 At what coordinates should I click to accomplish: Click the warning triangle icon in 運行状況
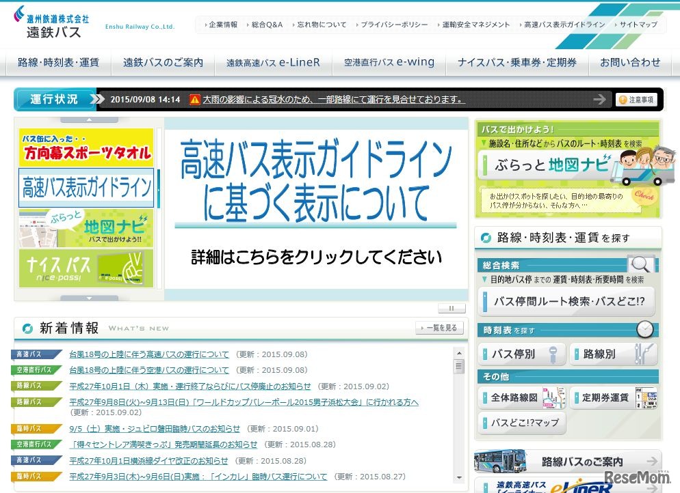(x=195, y=100)
